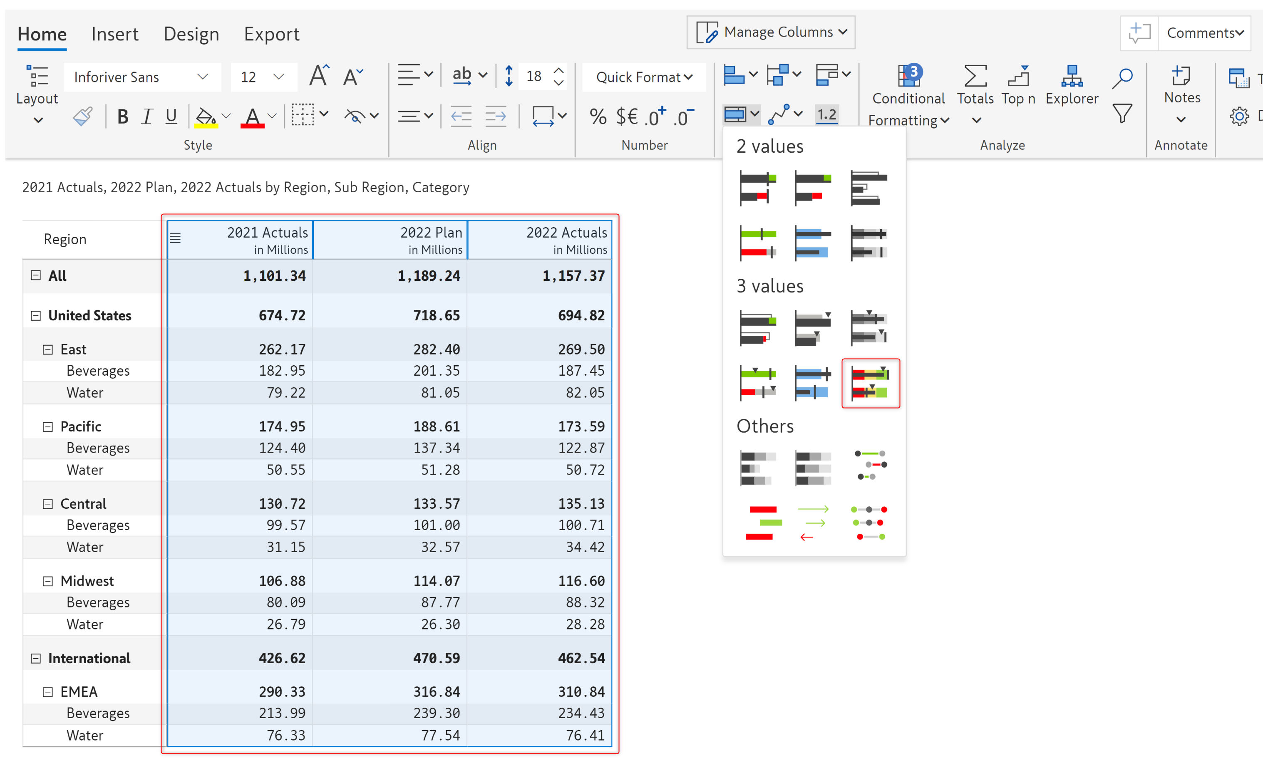Switch to the Insert tab

point(115,35)
